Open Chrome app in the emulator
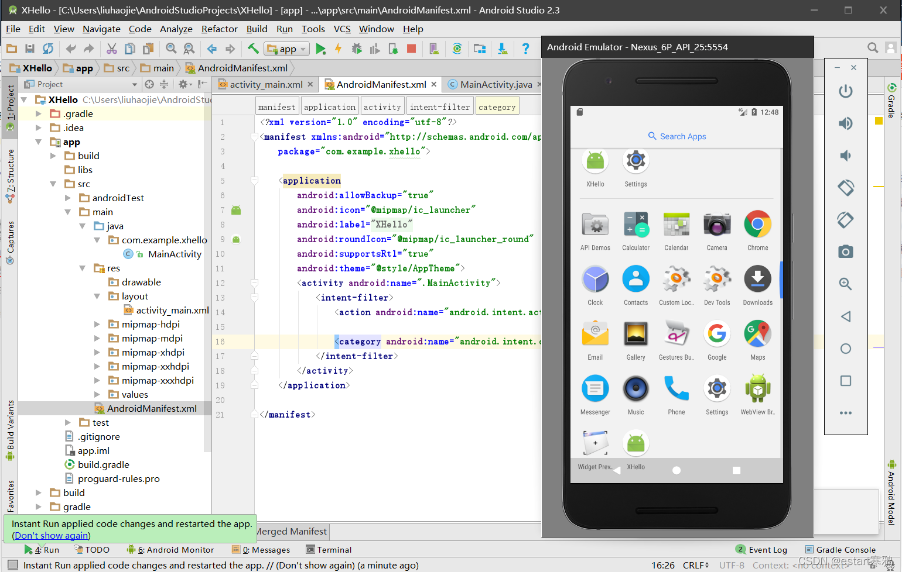The image size is (902, 572). (757, 230)
